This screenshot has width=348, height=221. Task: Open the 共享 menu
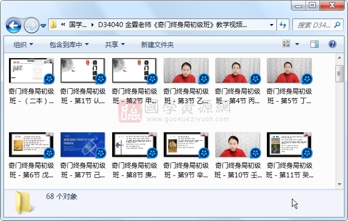point(115,45)
